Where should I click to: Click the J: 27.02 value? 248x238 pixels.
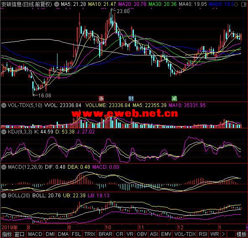pos(86,132)
